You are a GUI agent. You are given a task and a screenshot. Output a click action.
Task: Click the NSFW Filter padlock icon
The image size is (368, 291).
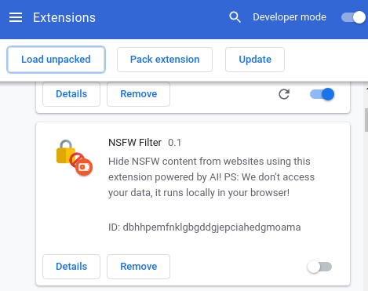[x=75, y=158]
